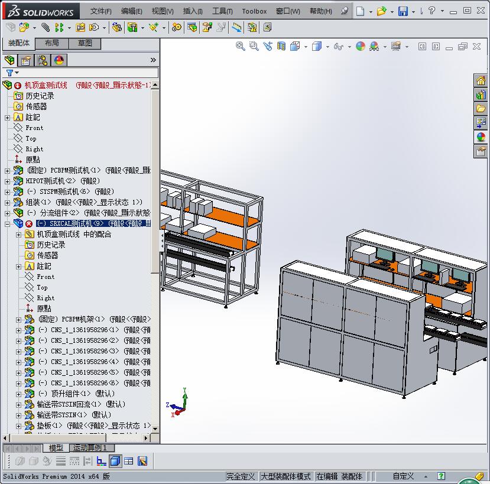Open the 视图(V) menu
The width and height of the screenshot is (490, 484).
(163, 11)
